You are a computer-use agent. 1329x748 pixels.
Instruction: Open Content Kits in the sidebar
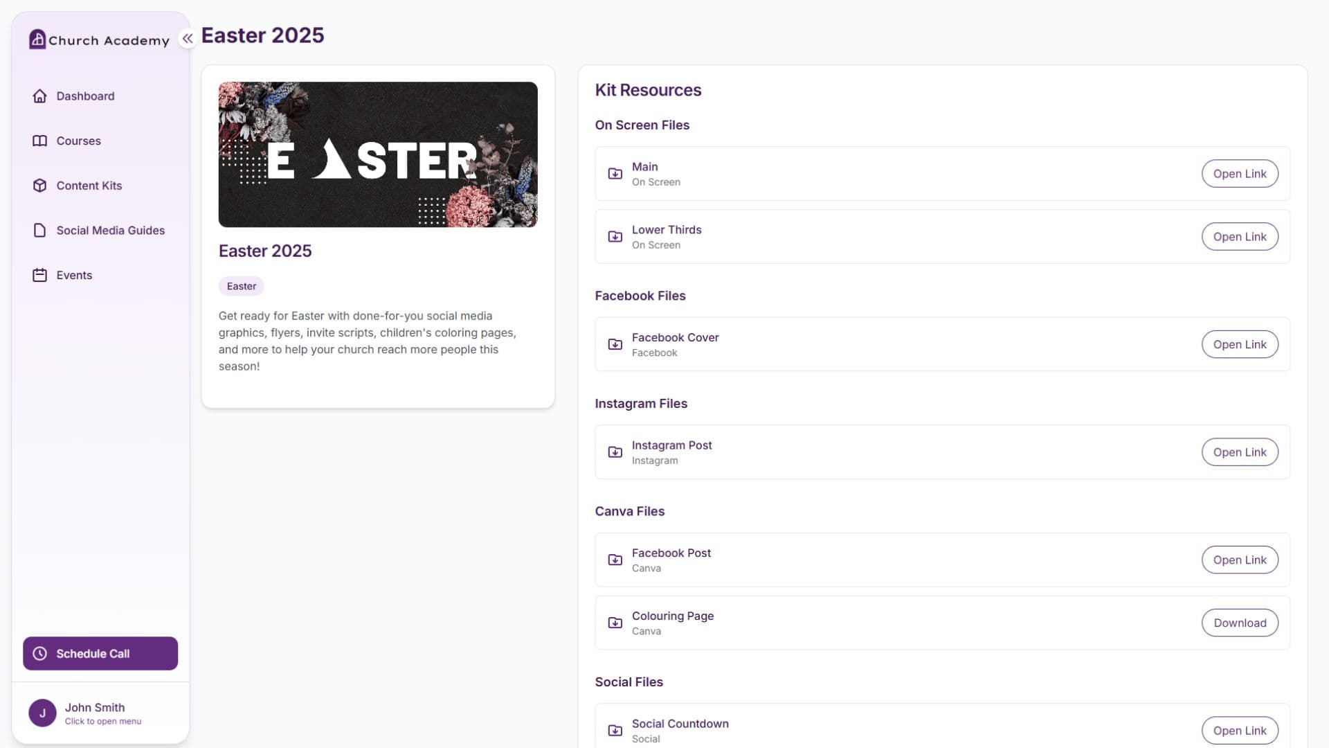click(100, 186)
